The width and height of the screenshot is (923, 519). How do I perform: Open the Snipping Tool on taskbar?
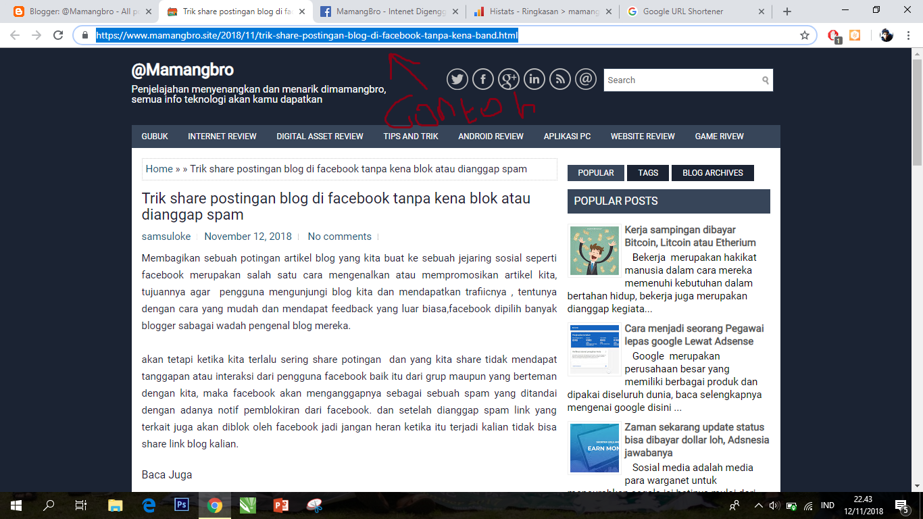(x=314, y=505)
